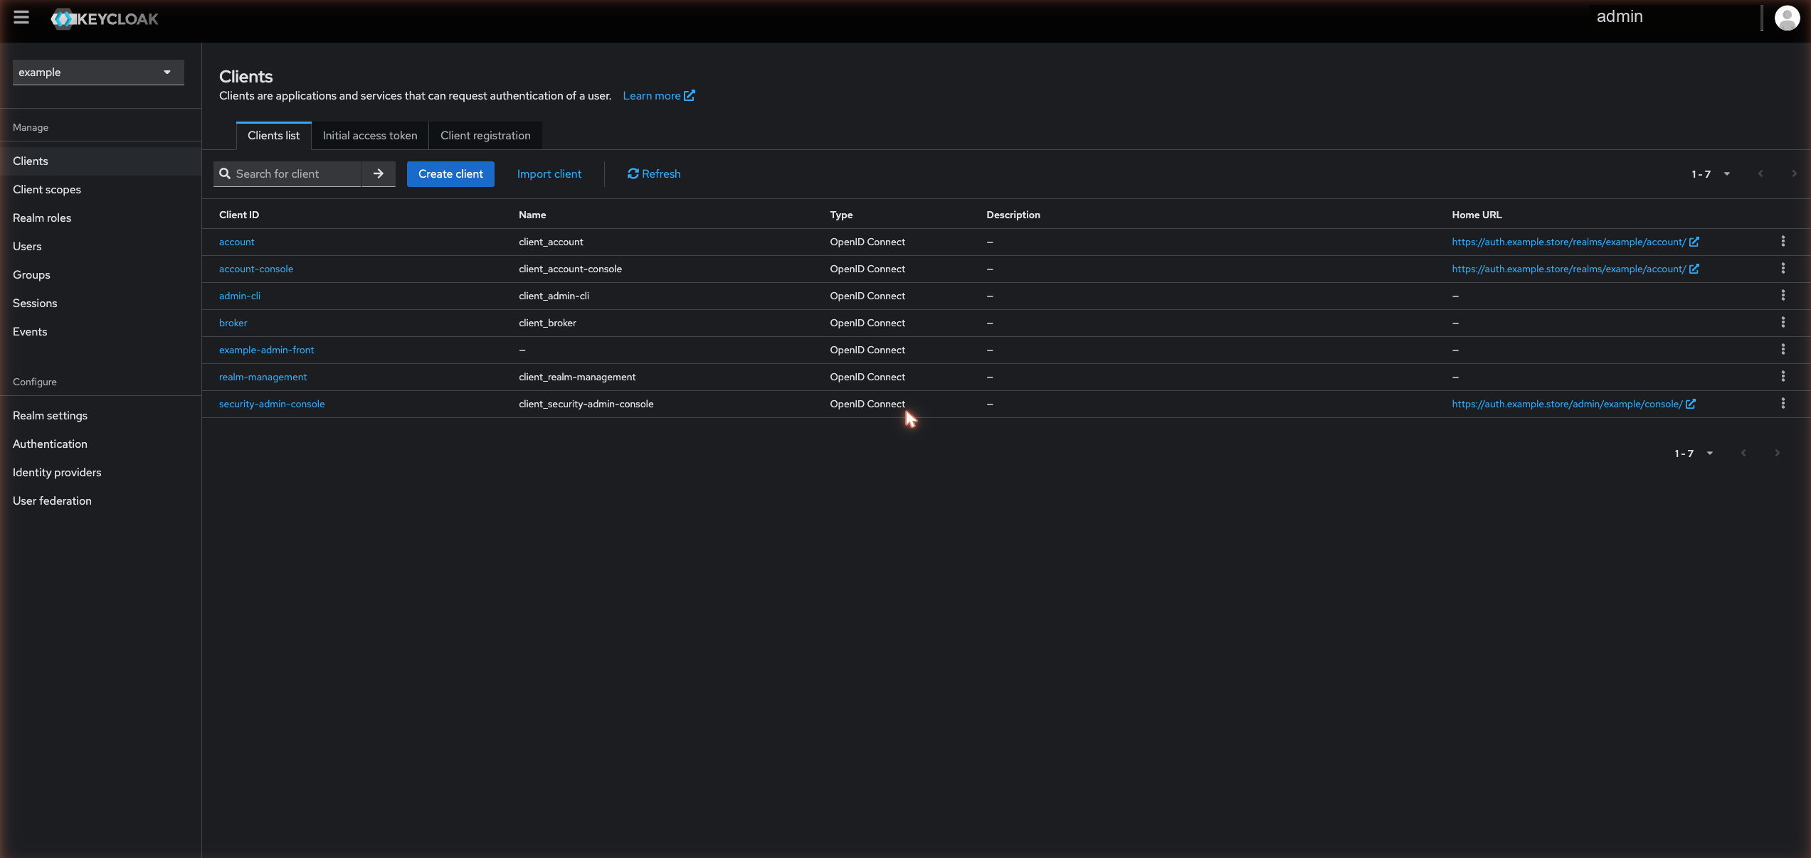Open bottom 1-7 per-page dropdown
The height and width of the screenshot is (858, 1811).
(1694, 454)
